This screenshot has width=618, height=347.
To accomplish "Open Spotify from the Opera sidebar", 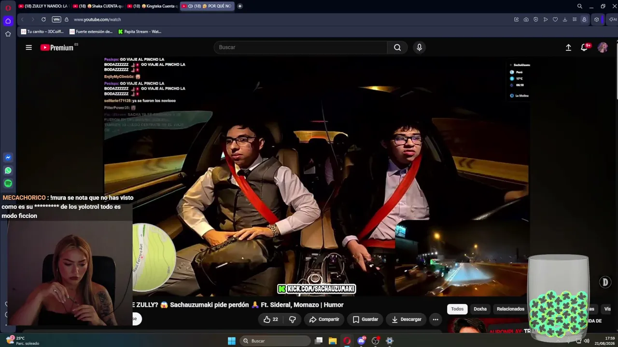I will pos(8,184).
